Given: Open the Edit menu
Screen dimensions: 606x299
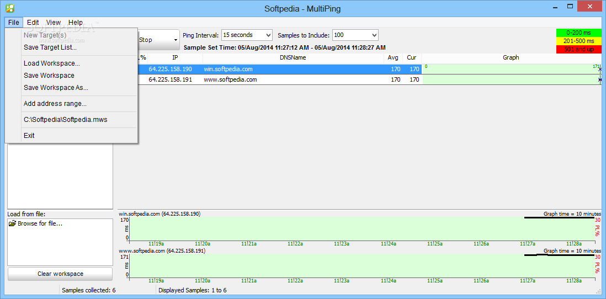Looking at the screenshot, I should point(33,23).
